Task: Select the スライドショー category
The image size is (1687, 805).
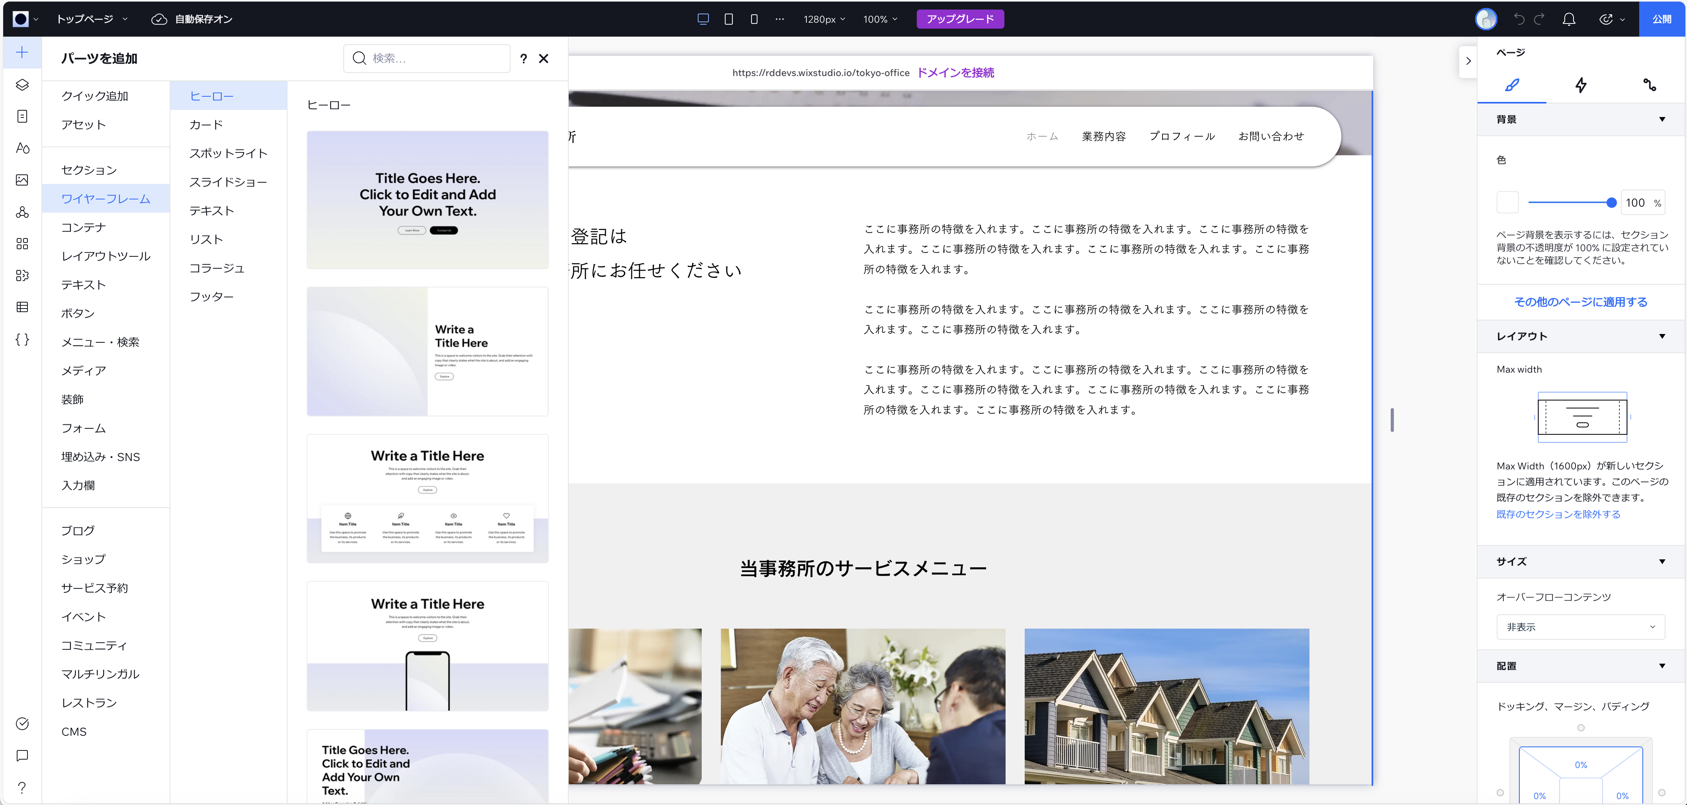Action: point(229,182)
